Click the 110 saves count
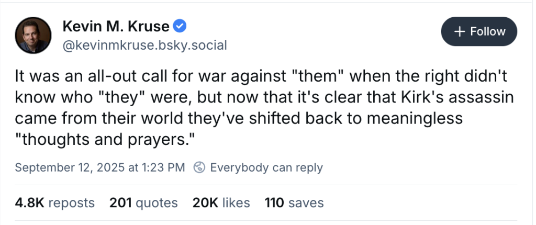536x225 pixels. (294, 203)
